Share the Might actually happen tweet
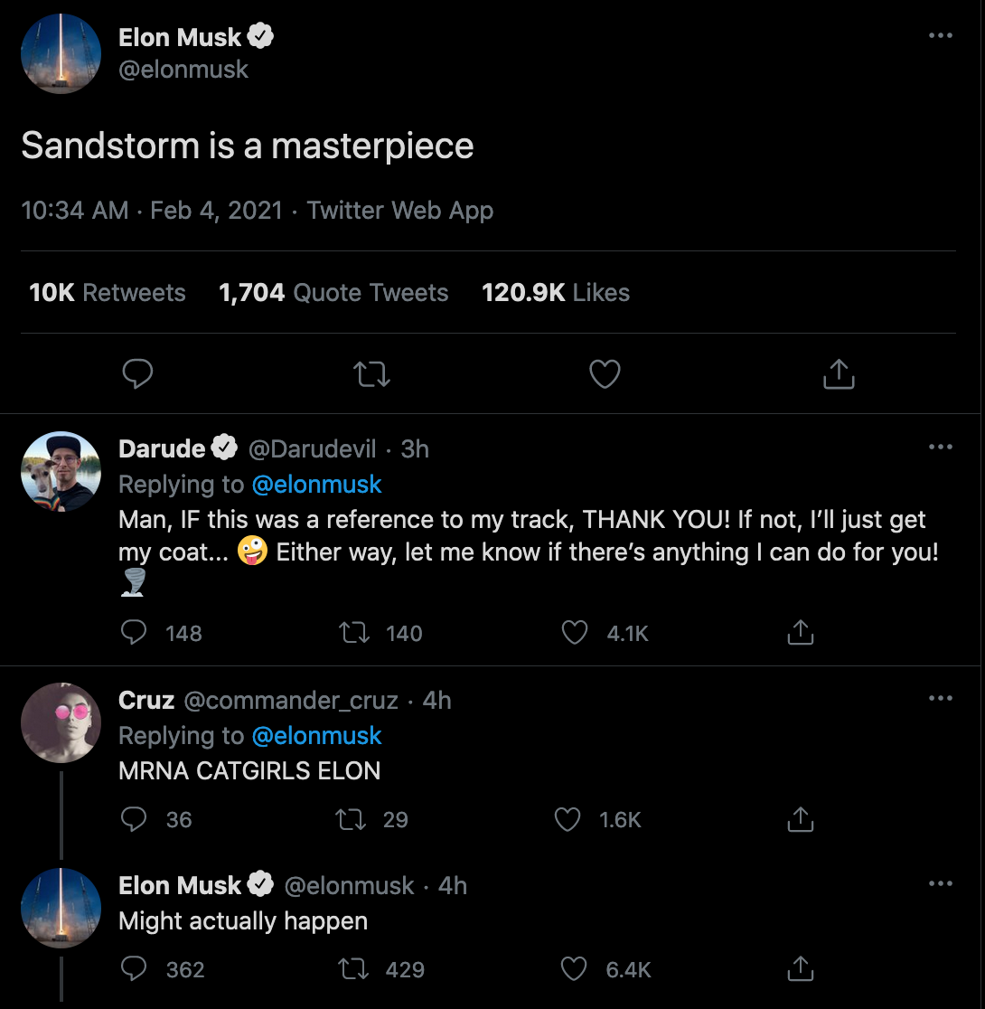 800,969
